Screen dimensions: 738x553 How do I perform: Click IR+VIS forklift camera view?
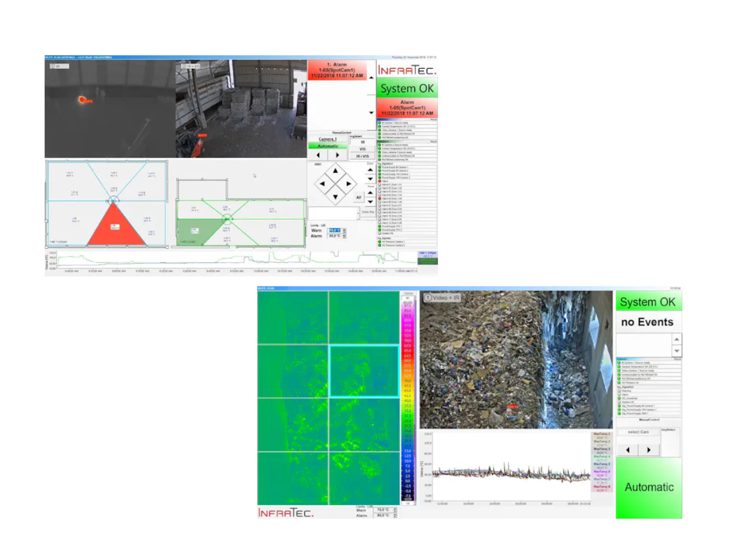[x=241, y=109]
